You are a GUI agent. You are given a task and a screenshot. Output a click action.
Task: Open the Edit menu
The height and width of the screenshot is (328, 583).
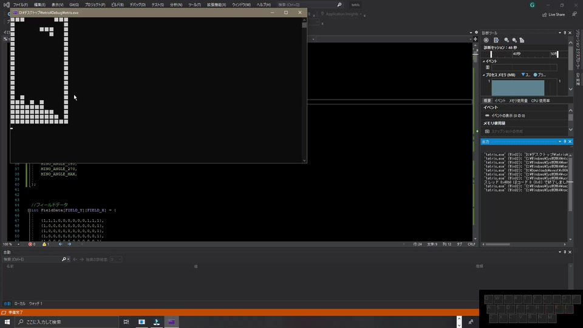coord(39,5)
